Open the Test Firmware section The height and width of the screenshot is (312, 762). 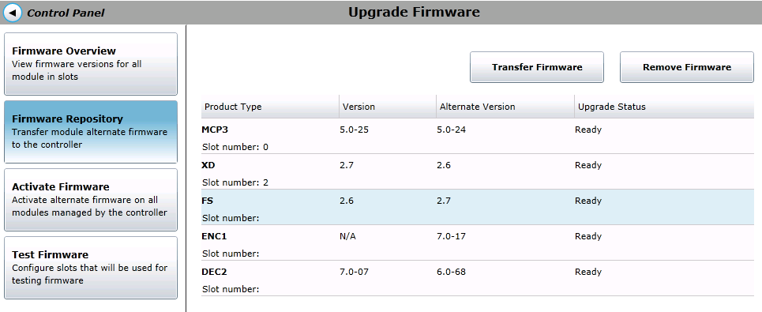(91, 268)
